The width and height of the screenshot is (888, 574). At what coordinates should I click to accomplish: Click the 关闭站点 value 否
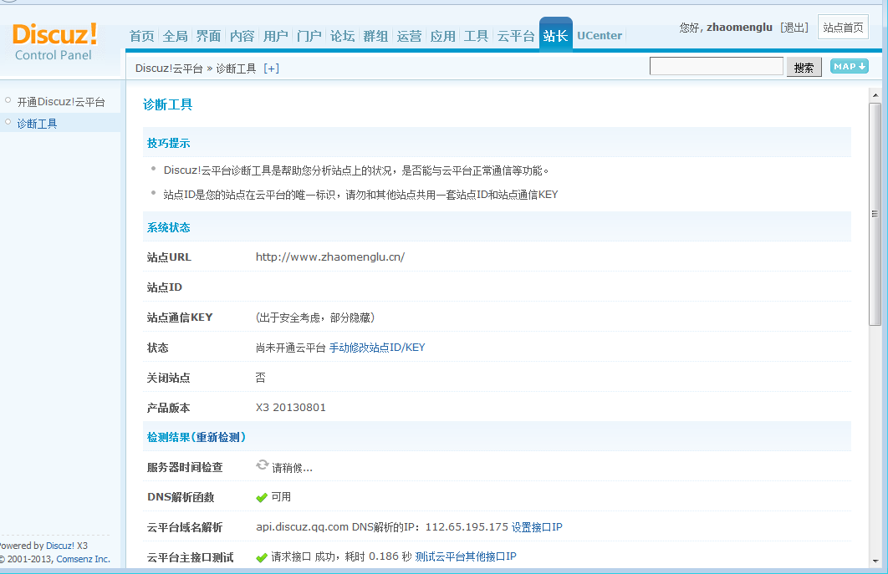261,378
